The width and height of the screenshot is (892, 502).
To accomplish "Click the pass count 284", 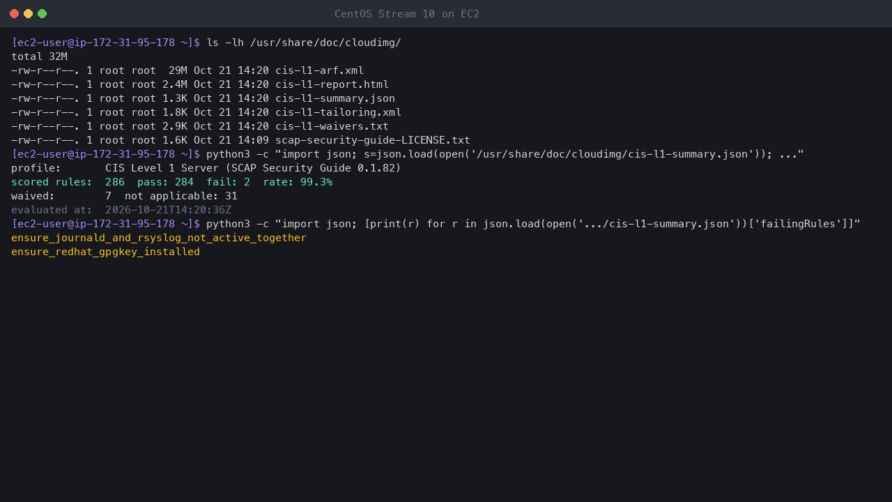I will [x=184, y=182].
